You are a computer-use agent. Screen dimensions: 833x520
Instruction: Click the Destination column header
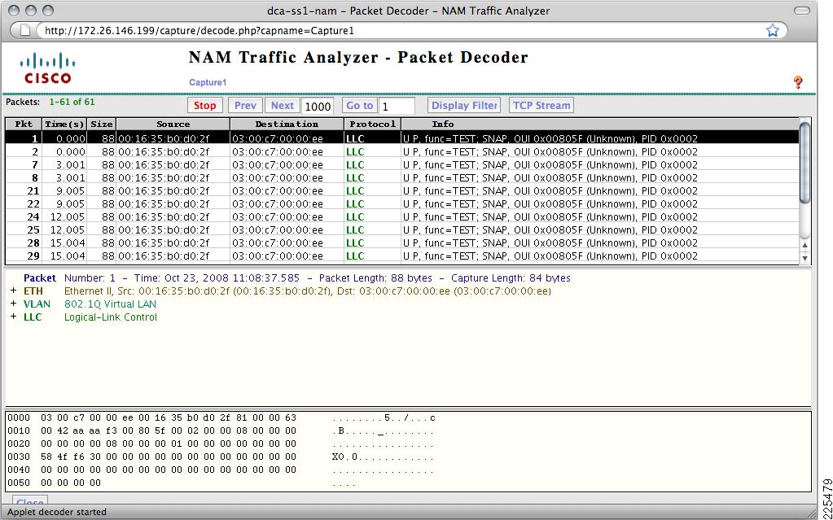tap(287, 125)
